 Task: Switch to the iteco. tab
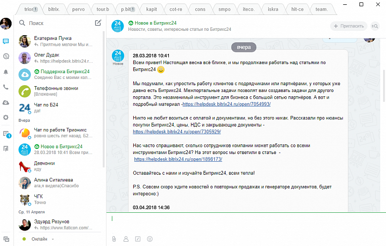[x=248, y=9]
